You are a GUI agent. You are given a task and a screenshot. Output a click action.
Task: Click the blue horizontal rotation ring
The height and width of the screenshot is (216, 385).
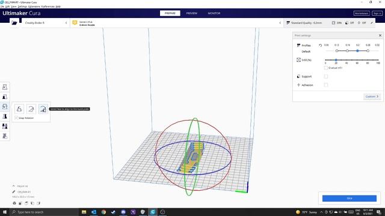point(192,174)
